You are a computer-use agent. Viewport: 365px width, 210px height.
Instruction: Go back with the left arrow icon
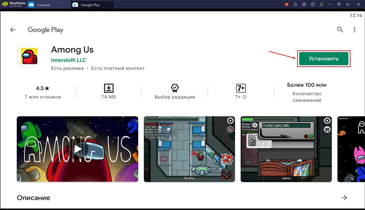[x=13, y=30]
